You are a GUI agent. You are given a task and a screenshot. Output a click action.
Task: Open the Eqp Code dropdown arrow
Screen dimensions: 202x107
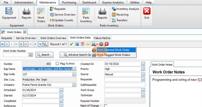pos(74,74)
